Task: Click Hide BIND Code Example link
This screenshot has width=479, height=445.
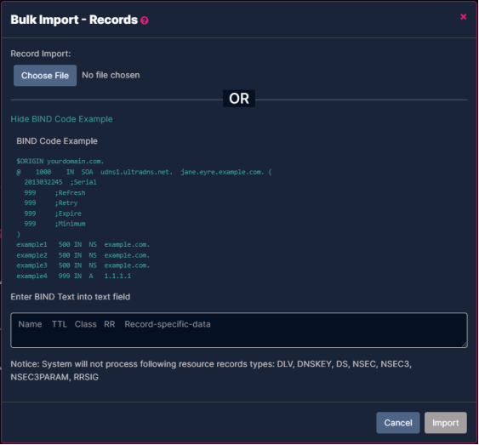Action: click(x=61, y=119)
